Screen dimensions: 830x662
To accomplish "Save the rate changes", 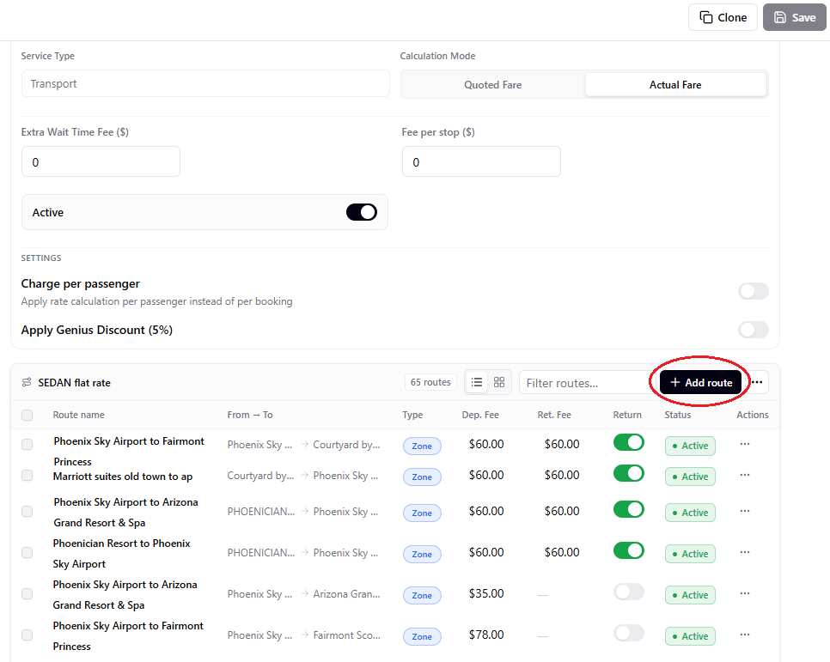I will [794, 17].
